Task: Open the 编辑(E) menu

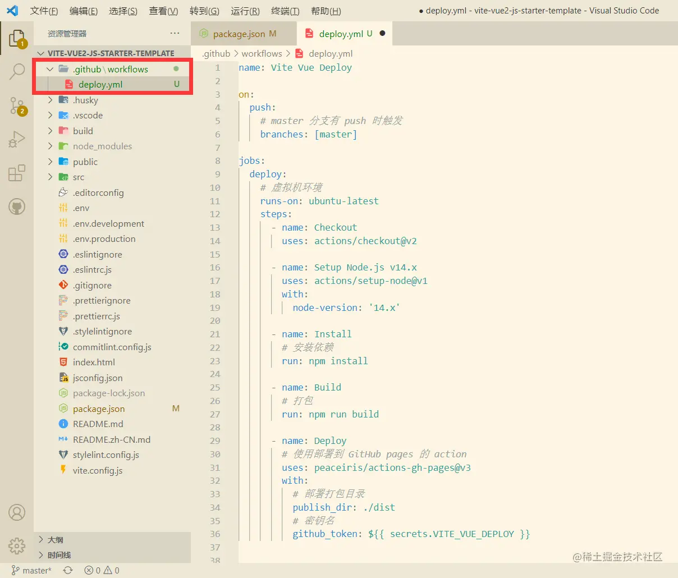Action: coord(84,11)
